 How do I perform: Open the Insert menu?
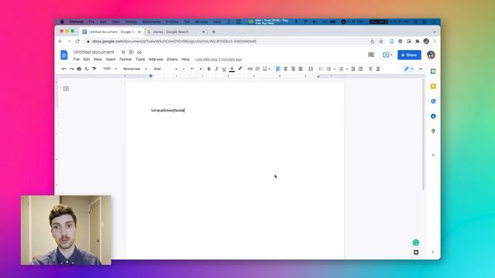tap(111, 59)
